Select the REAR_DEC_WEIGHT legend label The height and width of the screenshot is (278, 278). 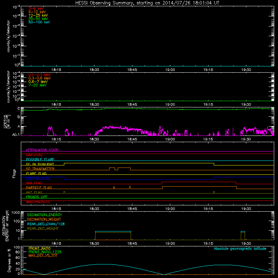(x=43, y=229)
